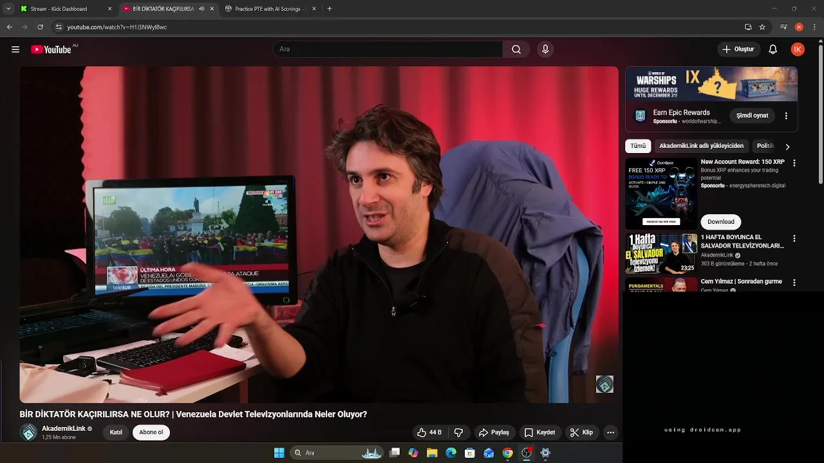Click the video player
Image resolution: width=824 pixels, height=463 pixels.
[x=319, y=235]
